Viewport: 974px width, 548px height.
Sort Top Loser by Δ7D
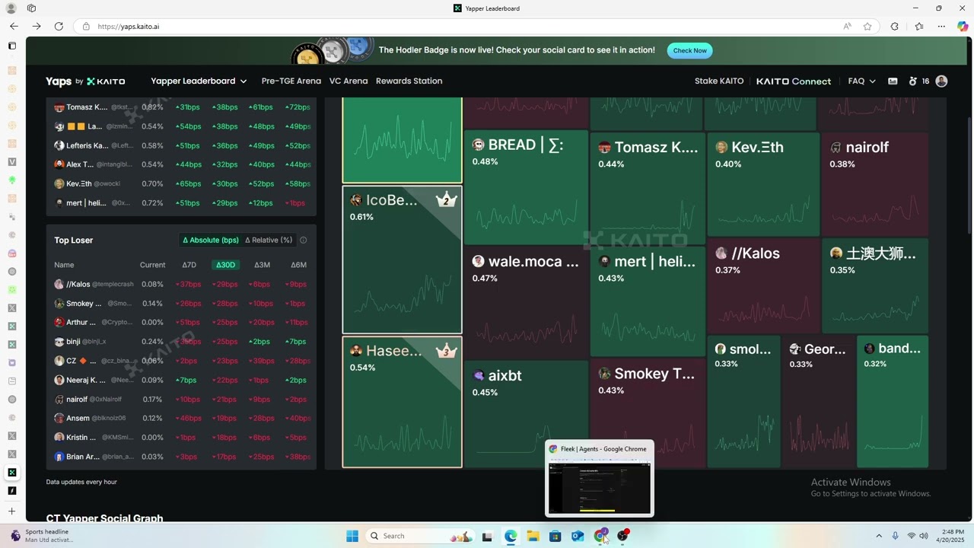pos(189,265)
